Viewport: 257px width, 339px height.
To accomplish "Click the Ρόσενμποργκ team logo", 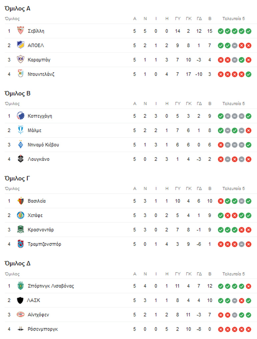I will 21,329.
